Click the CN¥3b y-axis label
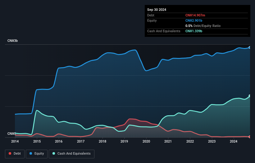The image size is (255, 163). (13, 41)
